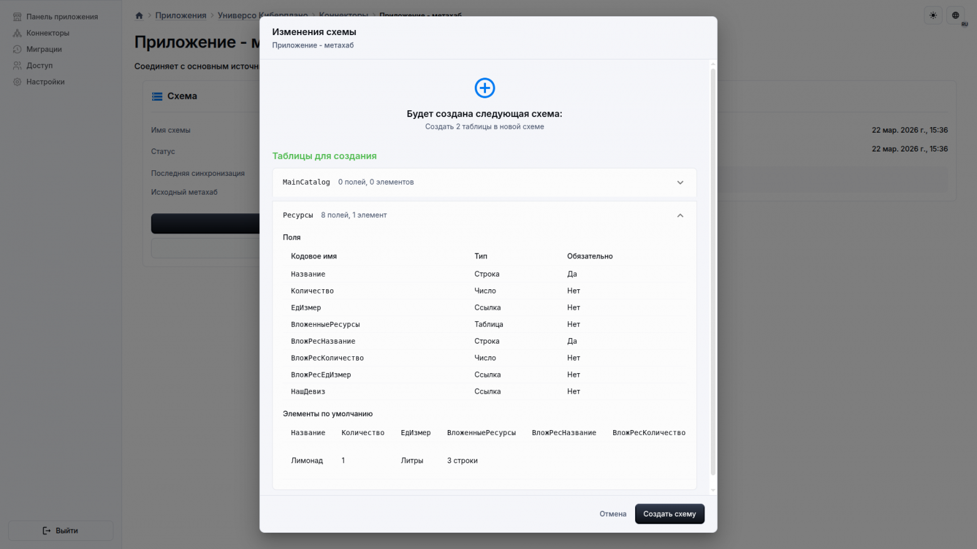Click the home breadcrumb icon

pos(139,16)
